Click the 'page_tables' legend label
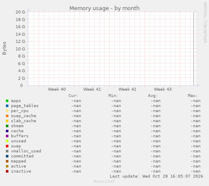 pyautogui.click(x=25, y=106)
